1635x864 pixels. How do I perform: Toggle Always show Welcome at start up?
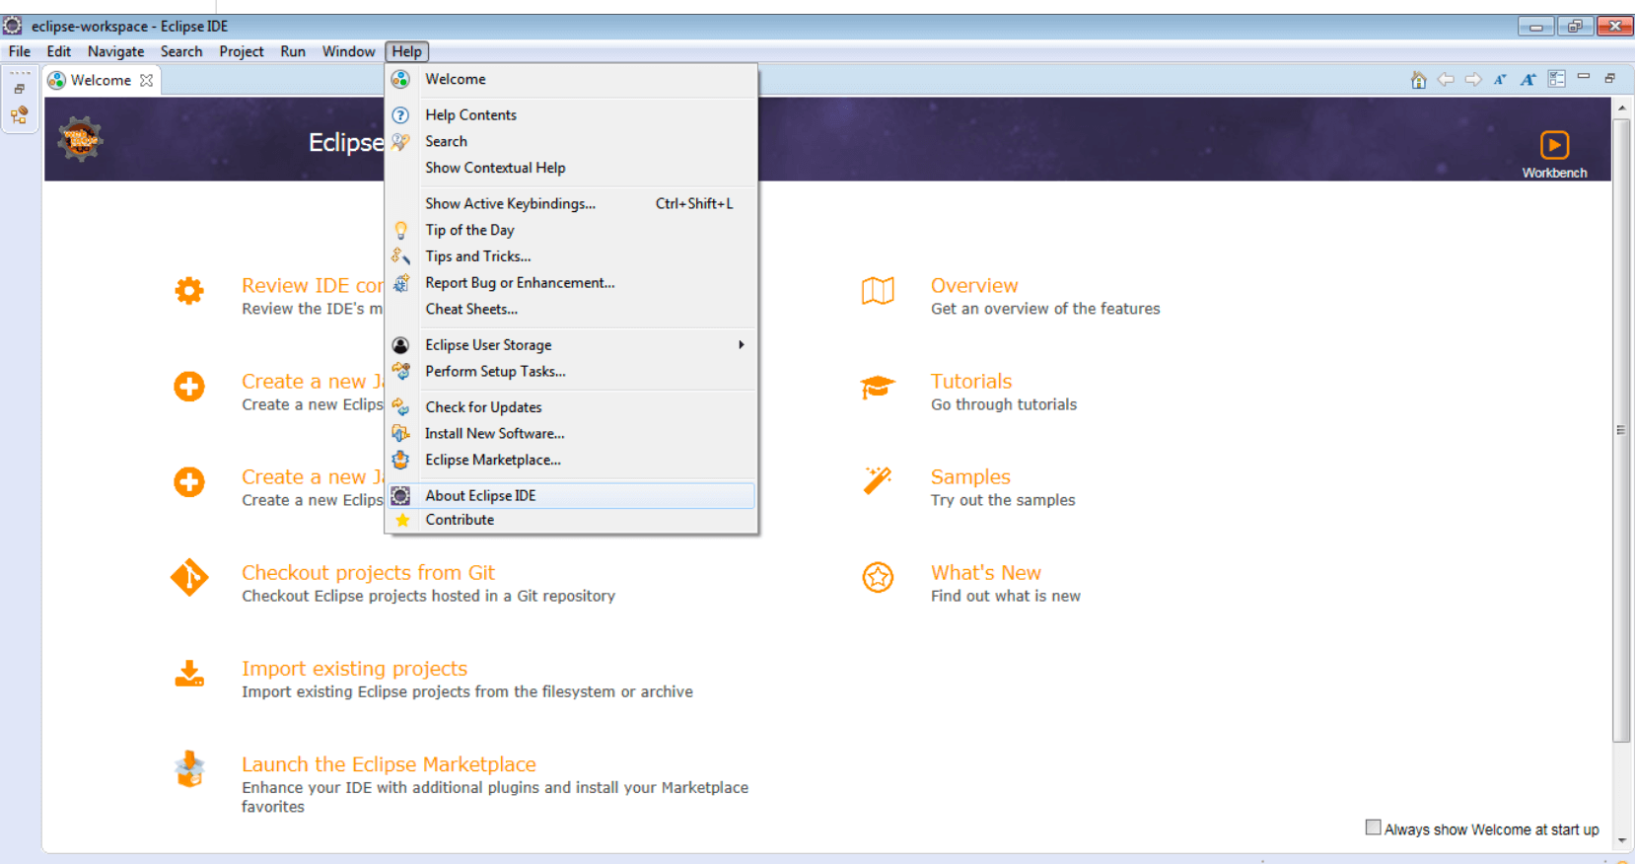pyautogui.click(x=1373, y=828)
